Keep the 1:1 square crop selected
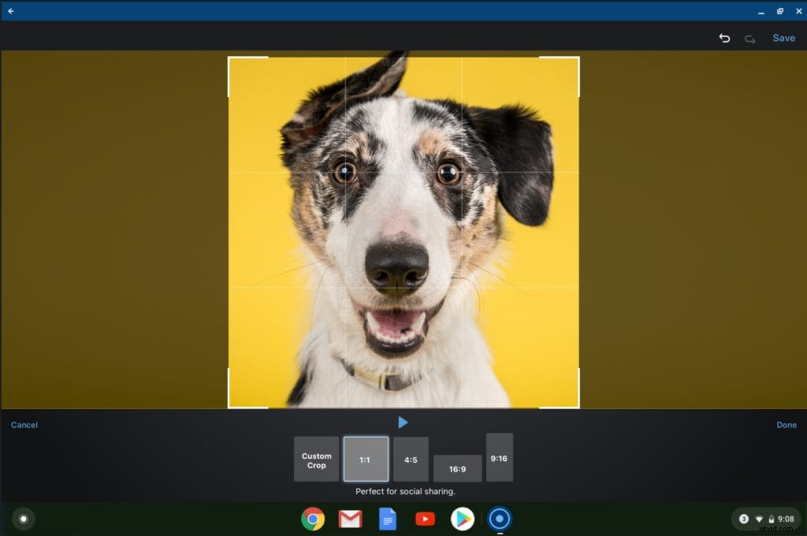807x536 pixels. [x=367, y=459]
